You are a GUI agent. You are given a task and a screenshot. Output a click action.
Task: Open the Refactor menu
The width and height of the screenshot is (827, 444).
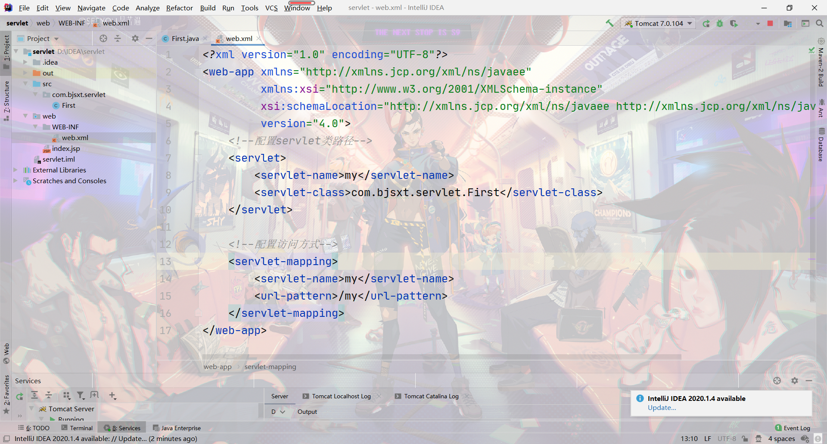179,8
